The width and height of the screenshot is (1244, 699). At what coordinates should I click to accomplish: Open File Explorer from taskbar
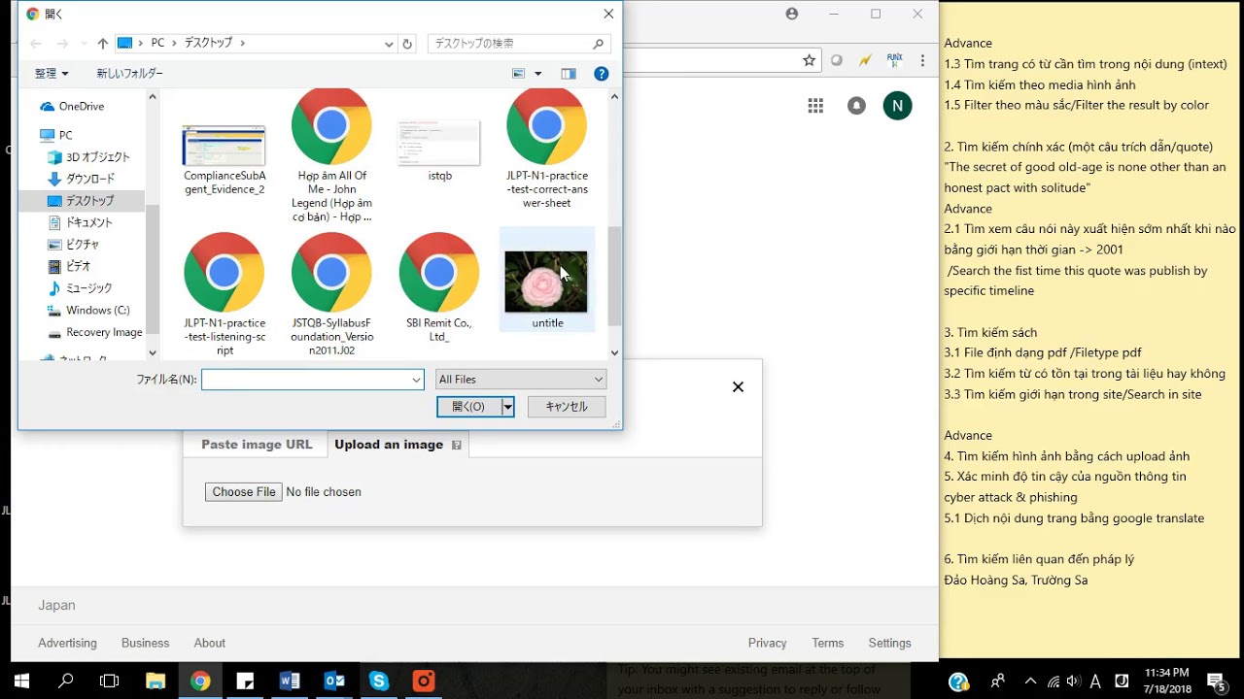(155, 681)
